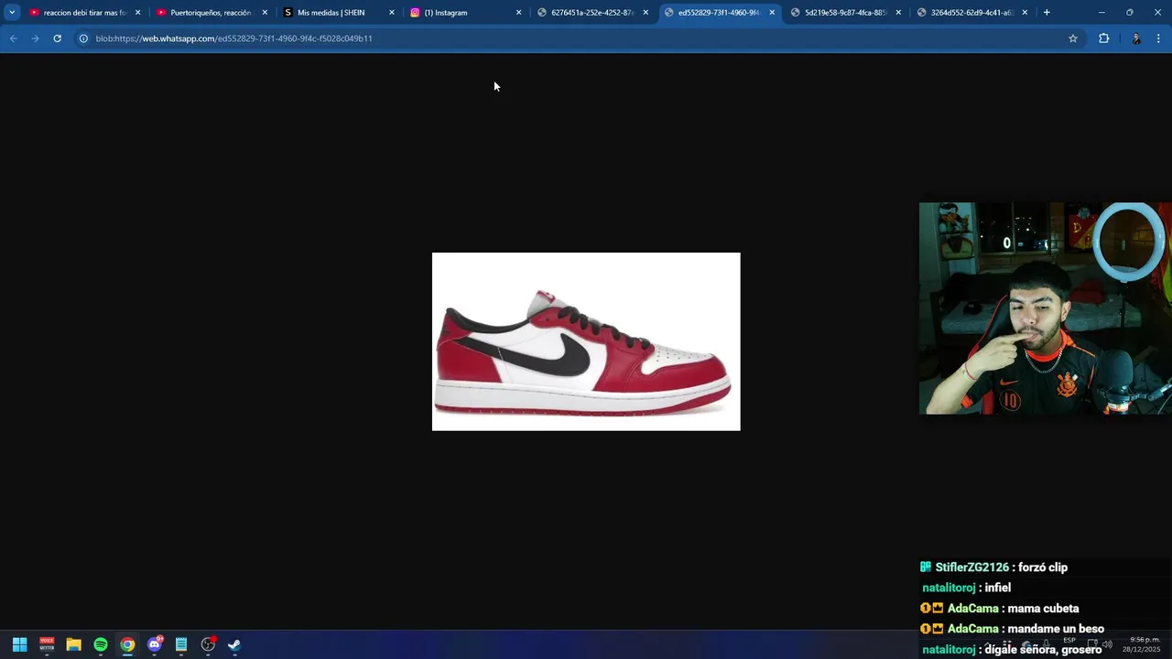Close the 'Mis medidas | SHEIN' tab
The image size is (1172, 659).
click(392, 13)
